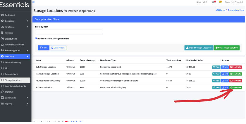Expand the Community submenu chevron
This screenshot has height=124, width=246.
27,98
